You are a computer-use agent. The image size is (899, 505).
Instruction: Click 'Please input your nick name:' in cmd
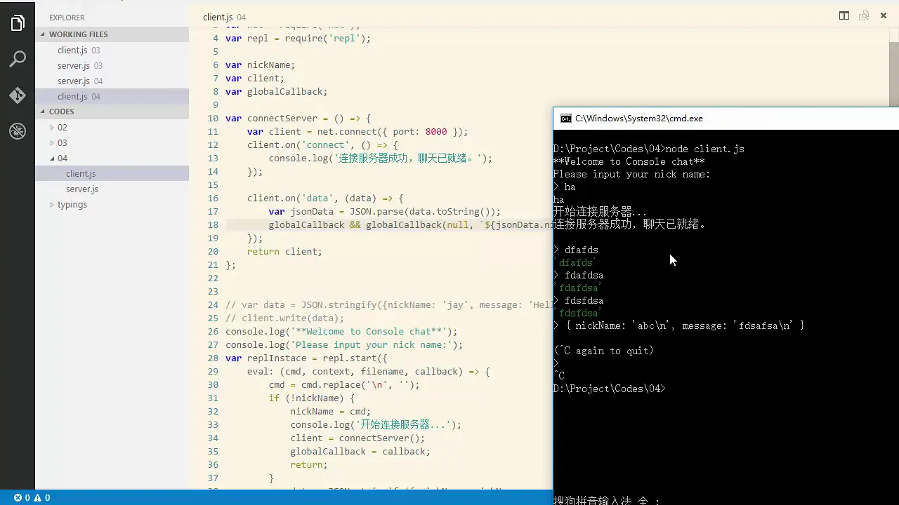[x=631, y=175]
